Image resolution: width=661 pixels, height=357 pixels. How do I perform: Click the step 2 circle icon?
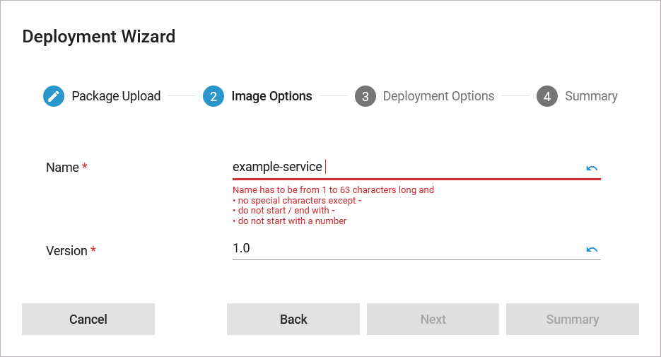click(x=213, y=96)
